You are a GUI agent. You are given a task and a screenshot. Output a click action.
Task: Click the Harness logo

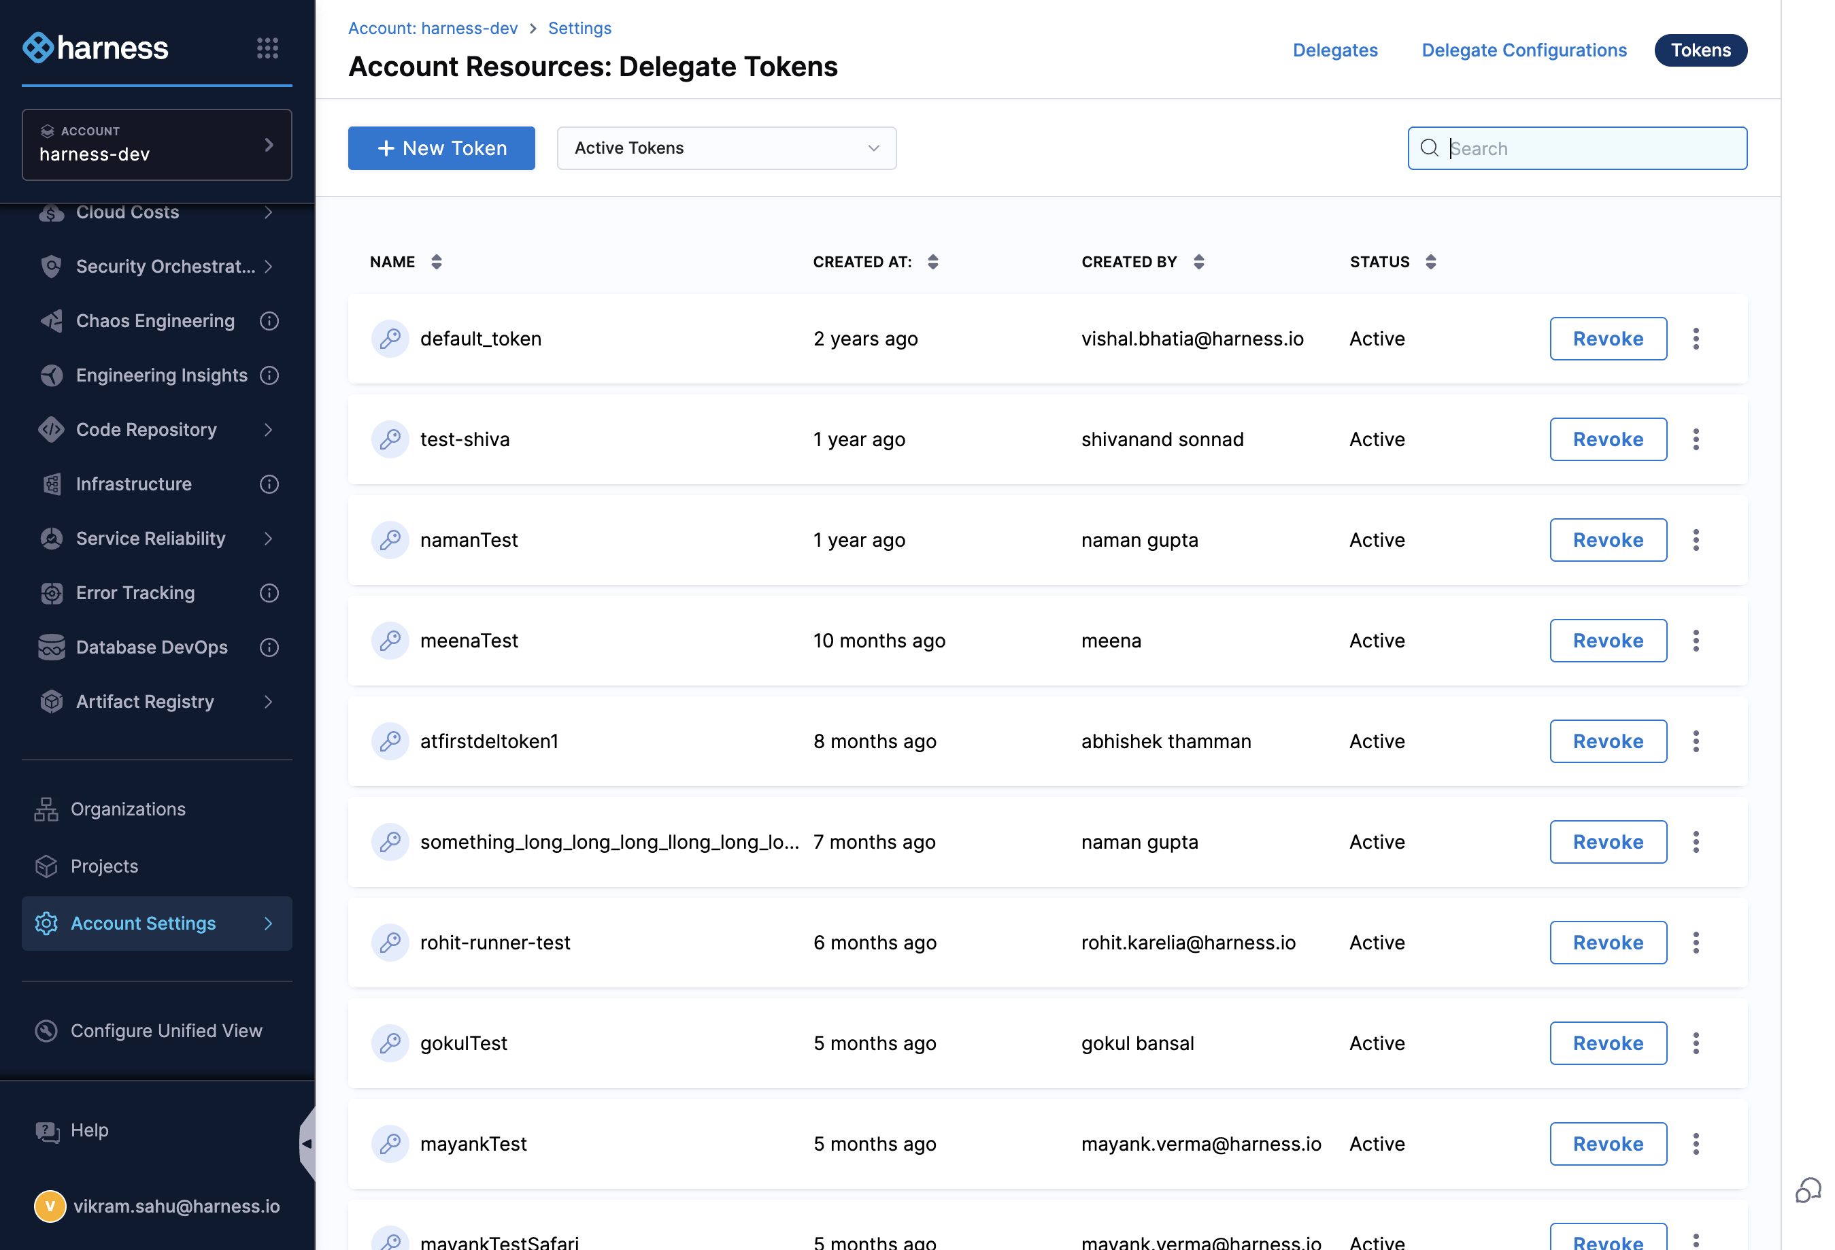(x=95, y=48)
